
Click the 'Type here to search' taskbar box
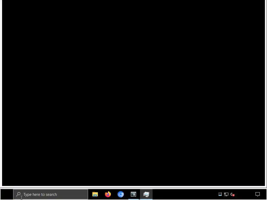[x=51, y=194]
